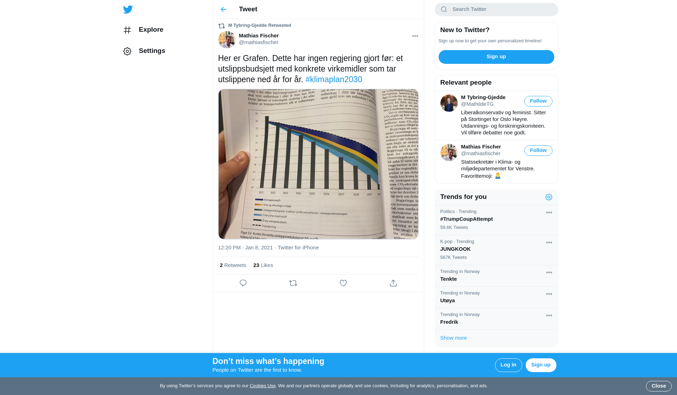Image resolution: width=677 pixels, height=395 pixels.
Task: Open Trends settings gear icon
Action: [549, 197]
